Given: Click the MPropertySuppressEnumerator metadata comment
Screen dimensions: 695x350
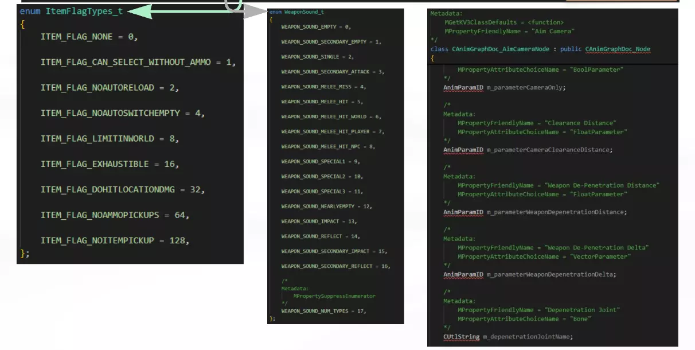Looking at the screenshot, I should [335, 296].
